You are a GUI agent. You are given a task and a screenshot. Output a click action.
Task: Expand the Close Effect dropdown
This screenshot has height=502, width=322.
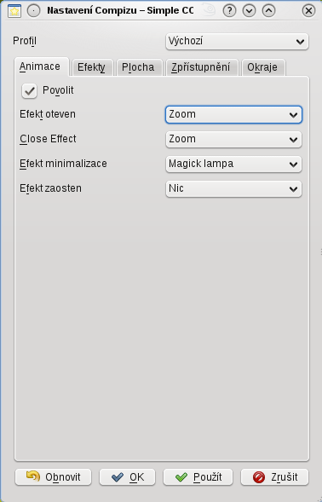[233, 139]
